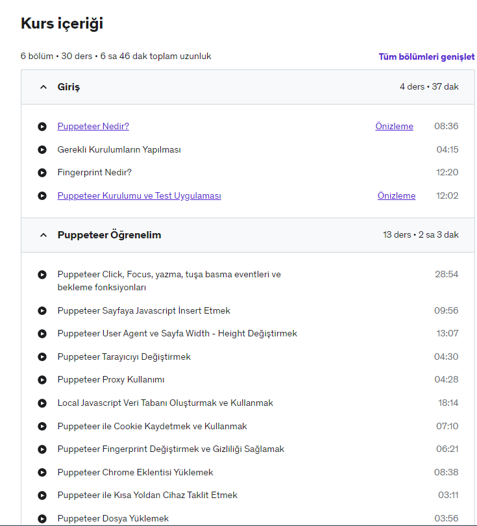The width and height of the screenshot is (477, 526).
Task: Click the 07:10 lesson duration
Action: (447, 426)
